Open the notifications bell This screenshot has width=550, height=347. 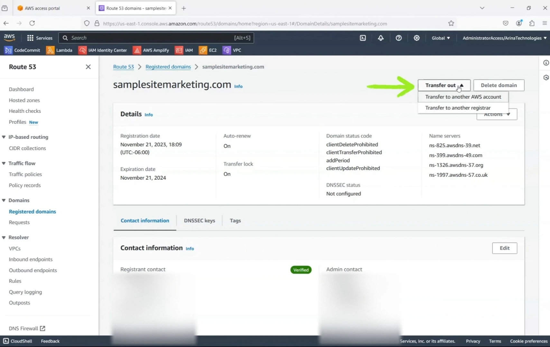[x=381, y=38]
